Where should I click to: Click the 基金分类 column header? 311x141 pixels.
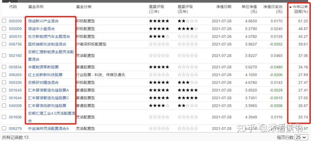[84, 7]
